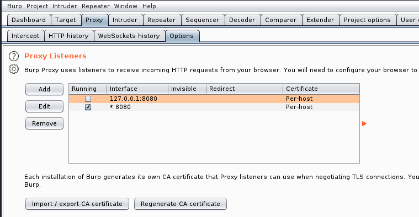Click the Add listener button
The image size is (419, 217).
(x=44, y=89)
